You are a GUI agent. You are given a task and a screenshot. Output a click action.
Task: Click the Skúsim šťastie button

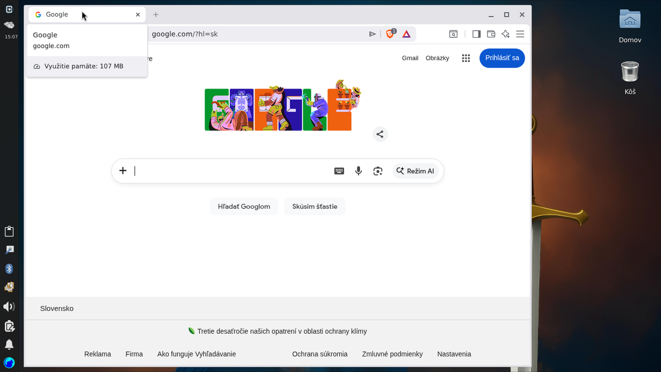point(314,206)
